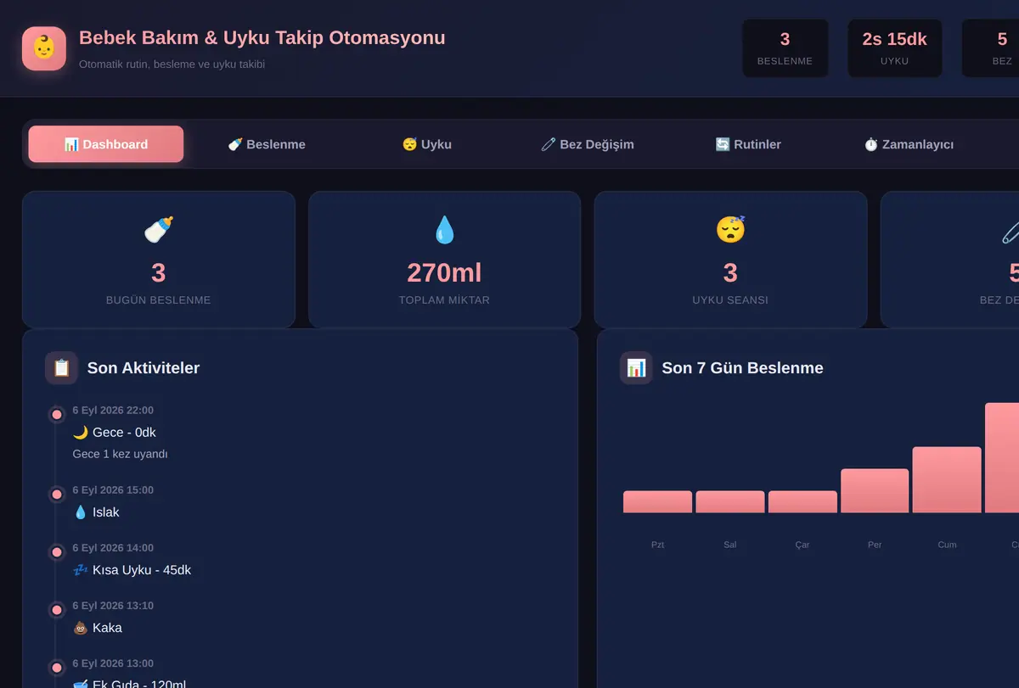The width and height of the screenshot is (1019, 688).
Task: Click the Pzt bar in feeding chart
Action: (x=657, y=502)
